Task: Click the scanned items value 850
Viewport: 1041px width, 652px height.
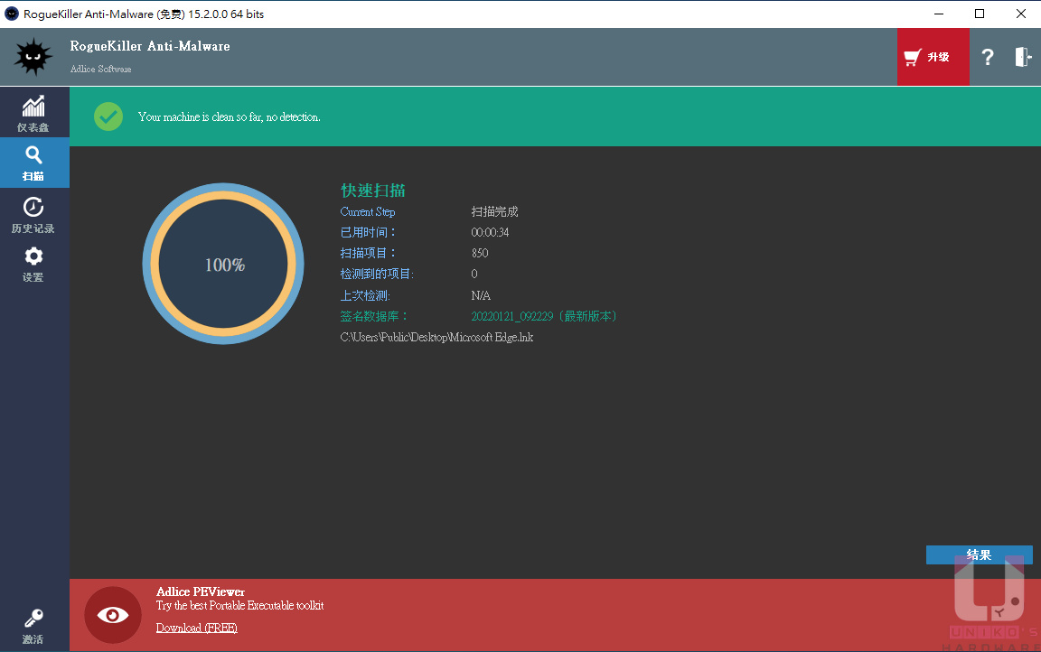Action: (479, 254)
